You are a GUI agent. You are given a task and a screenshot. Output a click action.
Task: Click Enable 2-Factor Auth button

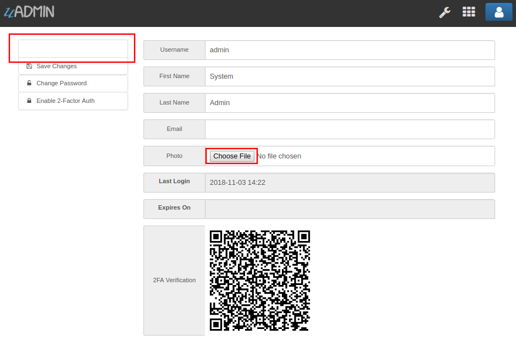click(x=73, y=101)
